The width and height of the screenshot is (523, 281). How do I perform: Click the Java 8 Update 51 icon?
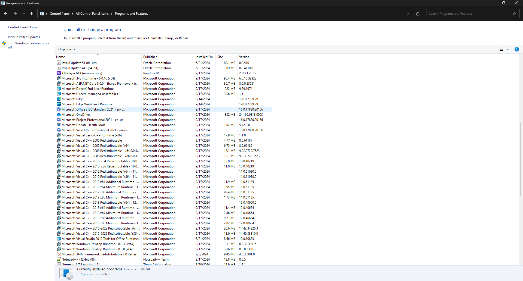click(x=59, y=63)
